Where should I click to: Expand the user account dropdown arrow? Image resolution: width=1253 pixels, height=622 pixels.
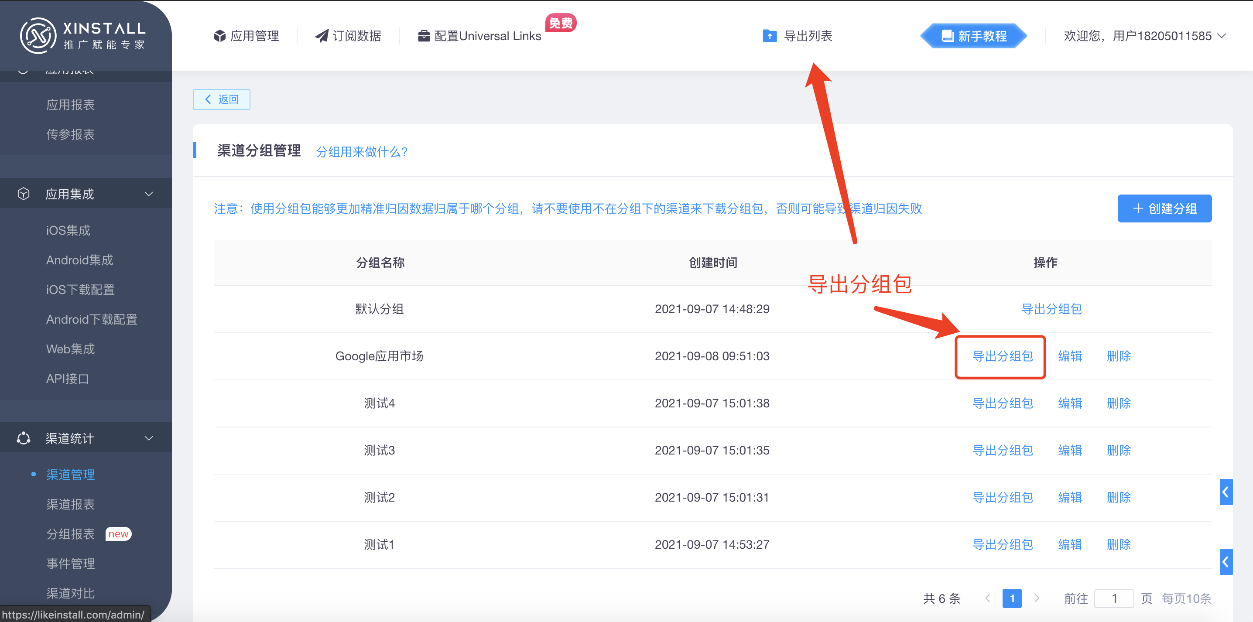click(x=1222, y=36)
